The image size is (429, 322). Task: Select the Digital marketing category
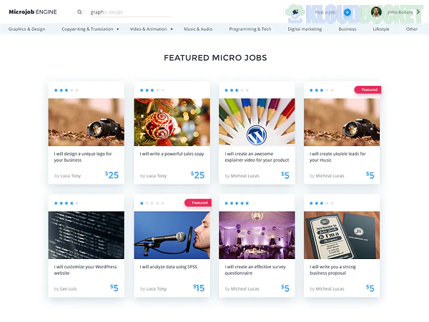coord(305,29)
